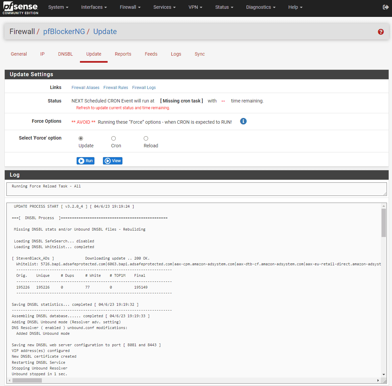Open the Status dropdown menu
Screen dimensions: 392x386
tap(224, 7)
